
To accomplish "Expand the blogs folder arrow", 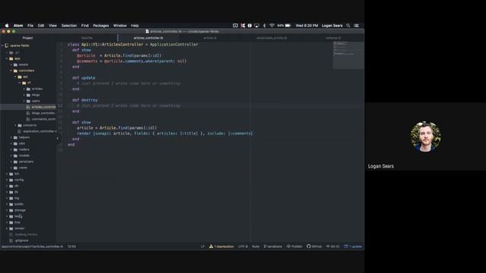I will click(x=24, y=95).
